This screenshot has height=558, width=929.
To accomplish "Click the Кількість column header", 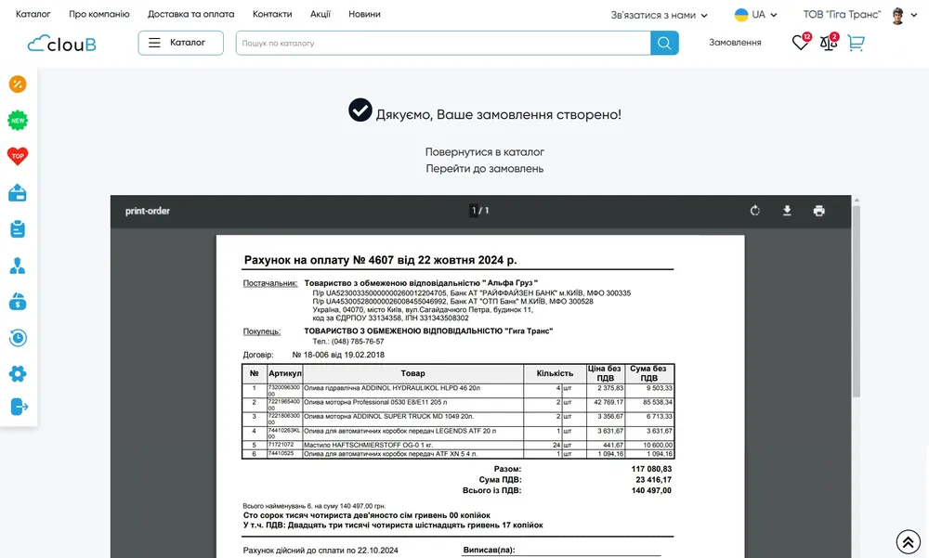I will click(x=555, y=374).
